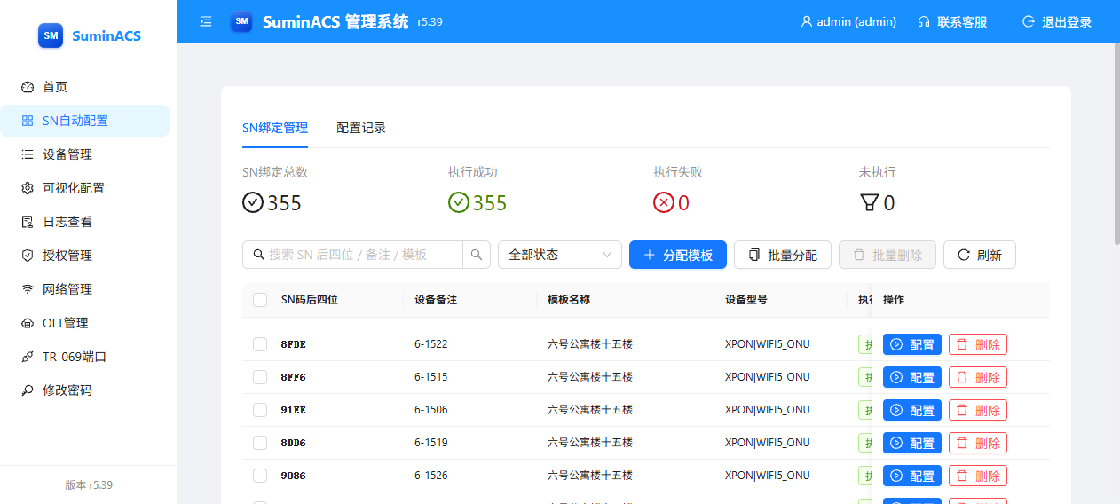Open TR-069端口 in the sidebar
1120x504 pixels.
[x=85, y=357]
